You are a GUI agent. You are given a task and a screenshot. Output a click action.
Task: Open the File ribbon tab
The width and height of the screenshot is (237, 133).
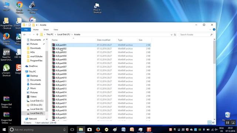pos(26,30)
